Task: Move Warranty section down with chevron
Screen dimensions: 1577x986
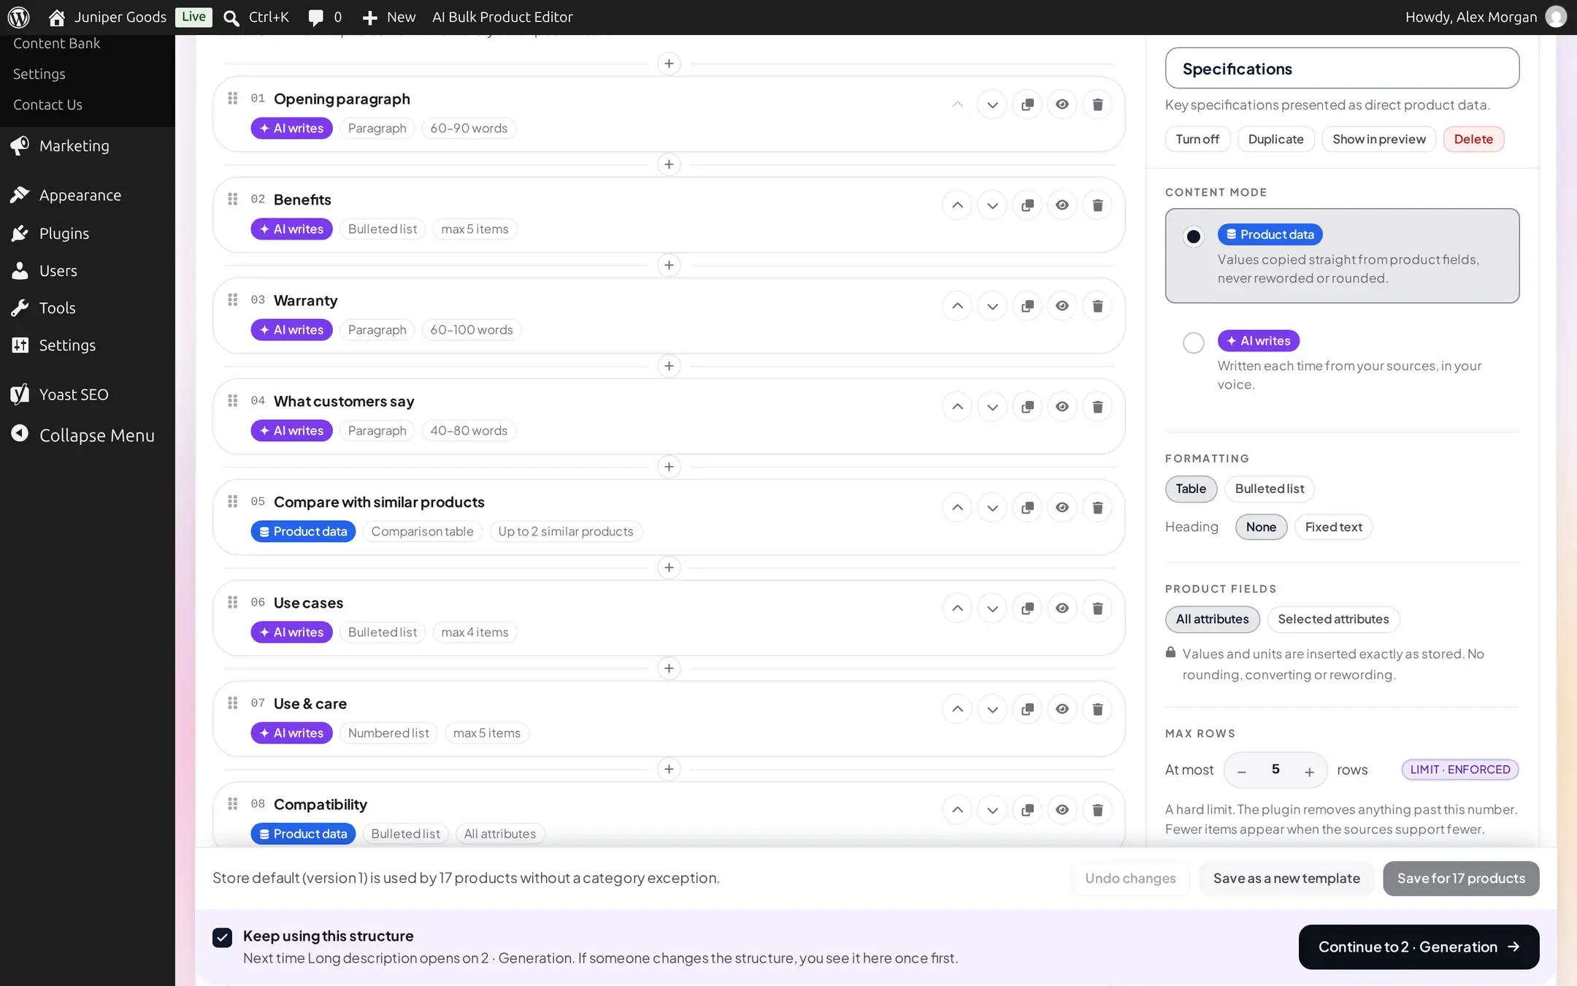Action: [x=992, y=306]
